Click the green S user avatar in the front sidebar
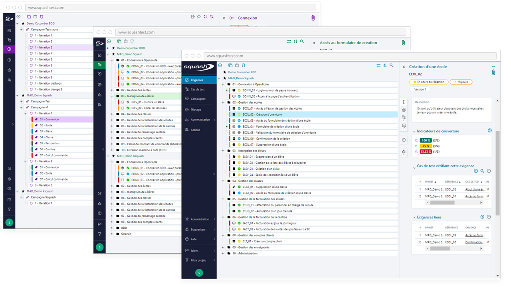The image size is (511, 287). [x=199, y=273]
